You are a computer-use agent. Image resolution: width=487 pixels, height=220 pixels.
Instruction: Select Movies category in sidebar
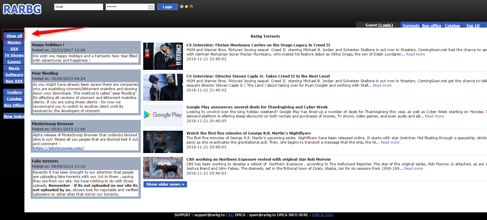pos(14,42)
